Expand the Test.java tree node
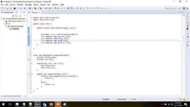The height and width of the screenshot is (107, 190). 9,29
